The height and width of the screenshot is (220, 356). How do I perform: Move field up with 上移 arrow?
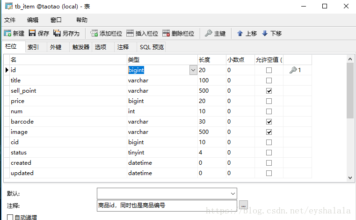point(247,33)
